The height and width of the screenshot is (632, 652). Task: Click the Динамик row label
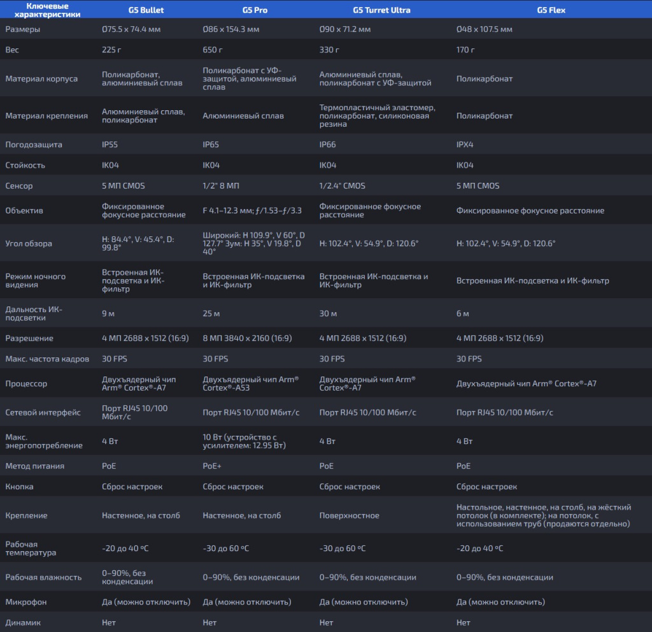click(x=22, y=622)
